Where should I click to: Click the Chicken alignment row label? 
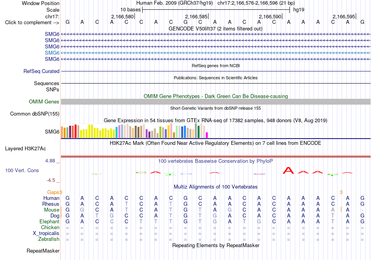pos(50,227)
